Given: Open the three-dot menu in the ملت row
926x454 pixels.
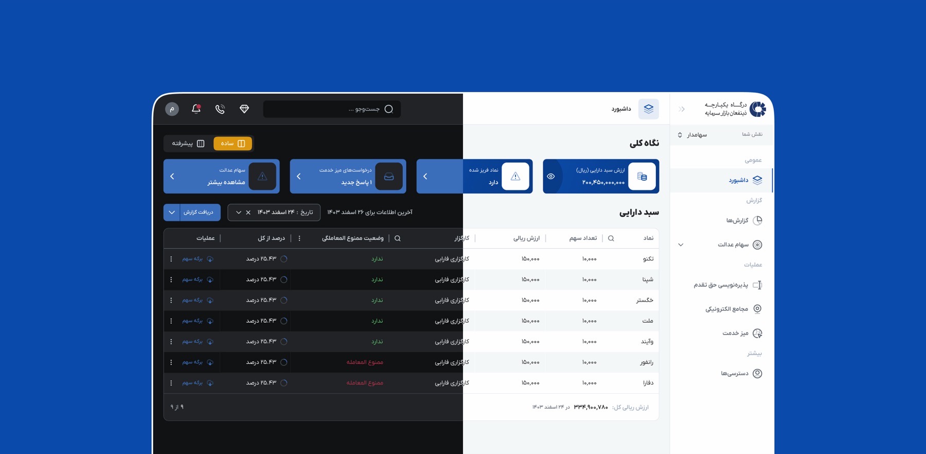Looking at the screenshot, I should tap(171, 321).
